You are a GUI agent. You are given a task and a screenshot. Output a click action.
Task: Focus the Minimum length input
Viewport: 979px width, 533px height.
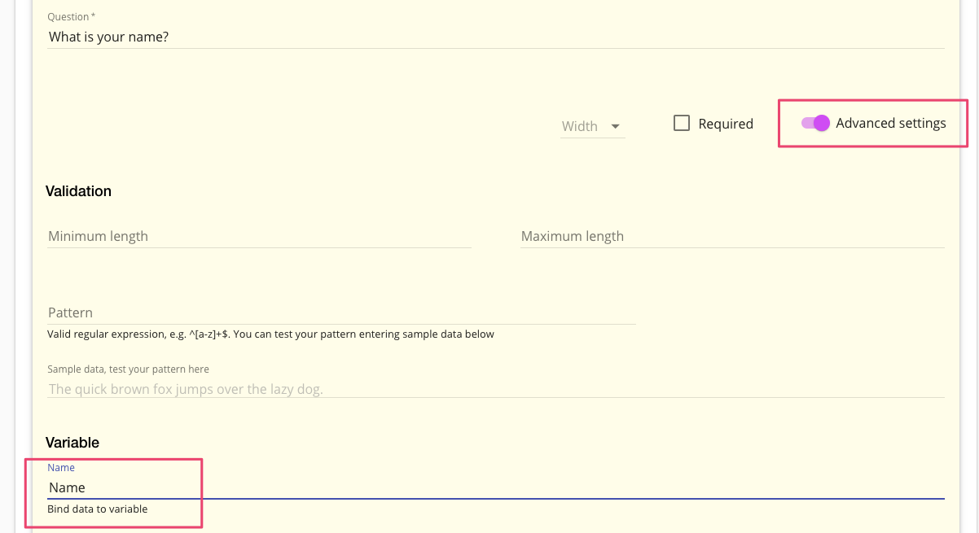tap(259, 236)
